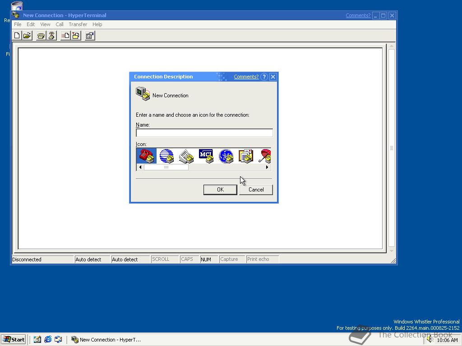Image resolution: width=462 pixels, height=346 pixels.
Task: Click the first quick launch notepad icon
Action: 37,340
